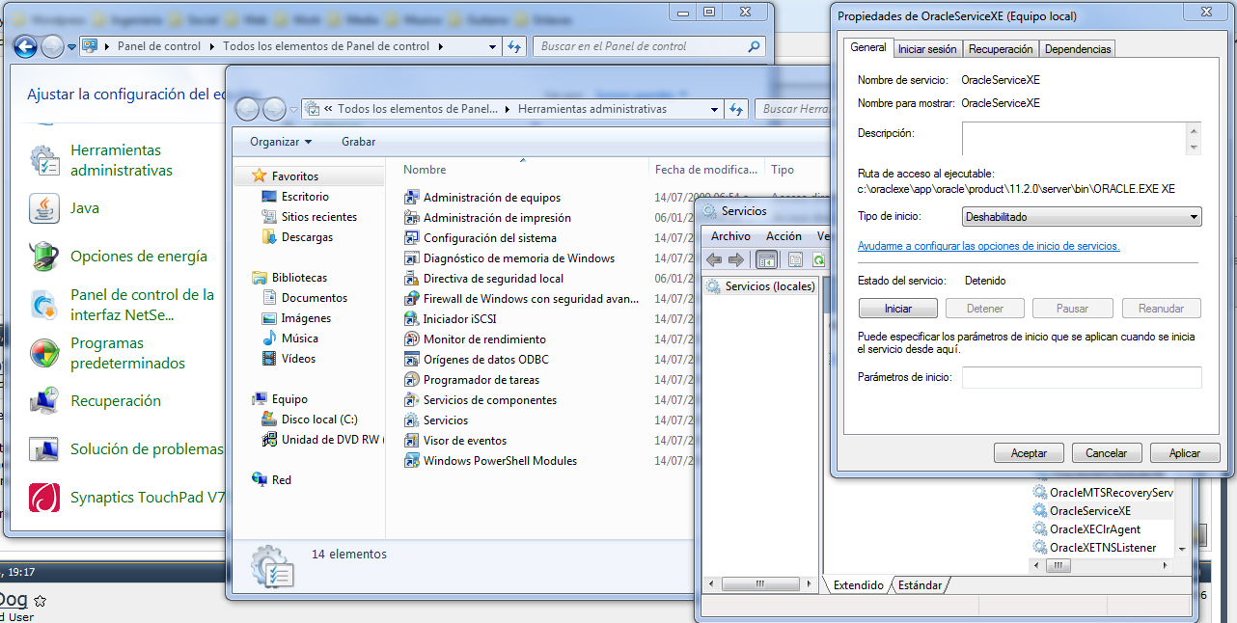The image size is (1237, 623).
Task: Open Panel de control de la interfaz NetSe...
Action: [142, 305]
